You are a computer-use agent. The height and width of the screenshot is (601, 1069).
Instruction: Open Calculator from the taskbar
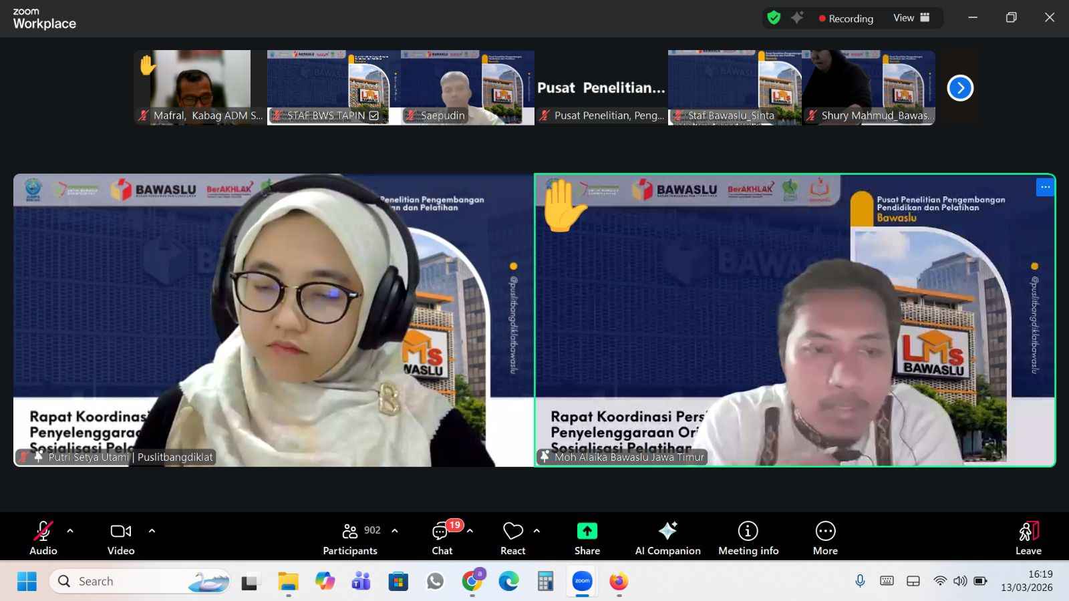pos(545,582)
